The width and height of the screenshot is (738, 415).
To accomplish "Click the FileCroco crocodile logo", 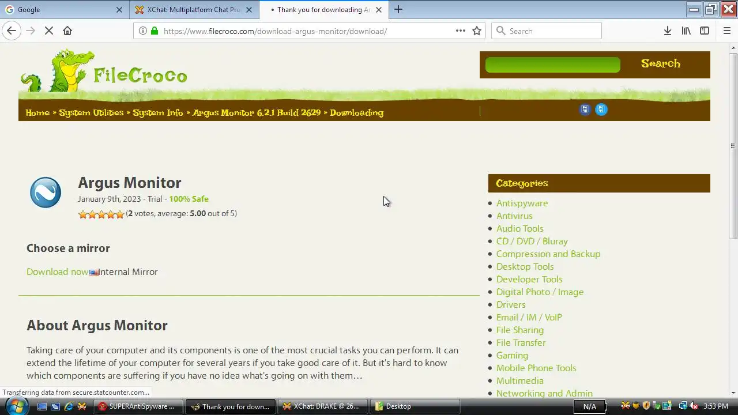I will (x=104, y=71).
